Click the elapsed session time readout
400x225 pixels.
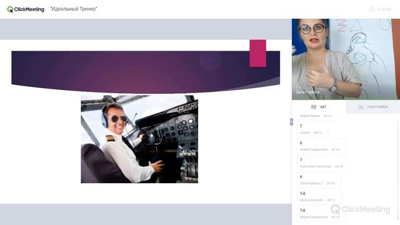[384, 9]
